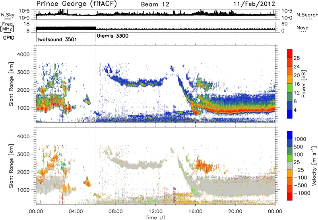Click the "18" frequency axis tick
Viewport: 318px width, 220px height.
click(27, 24)
